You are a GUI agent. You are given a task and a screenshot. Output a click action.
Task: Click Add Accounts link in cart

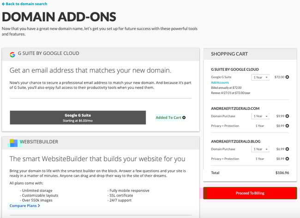click(x=220, y=83)
